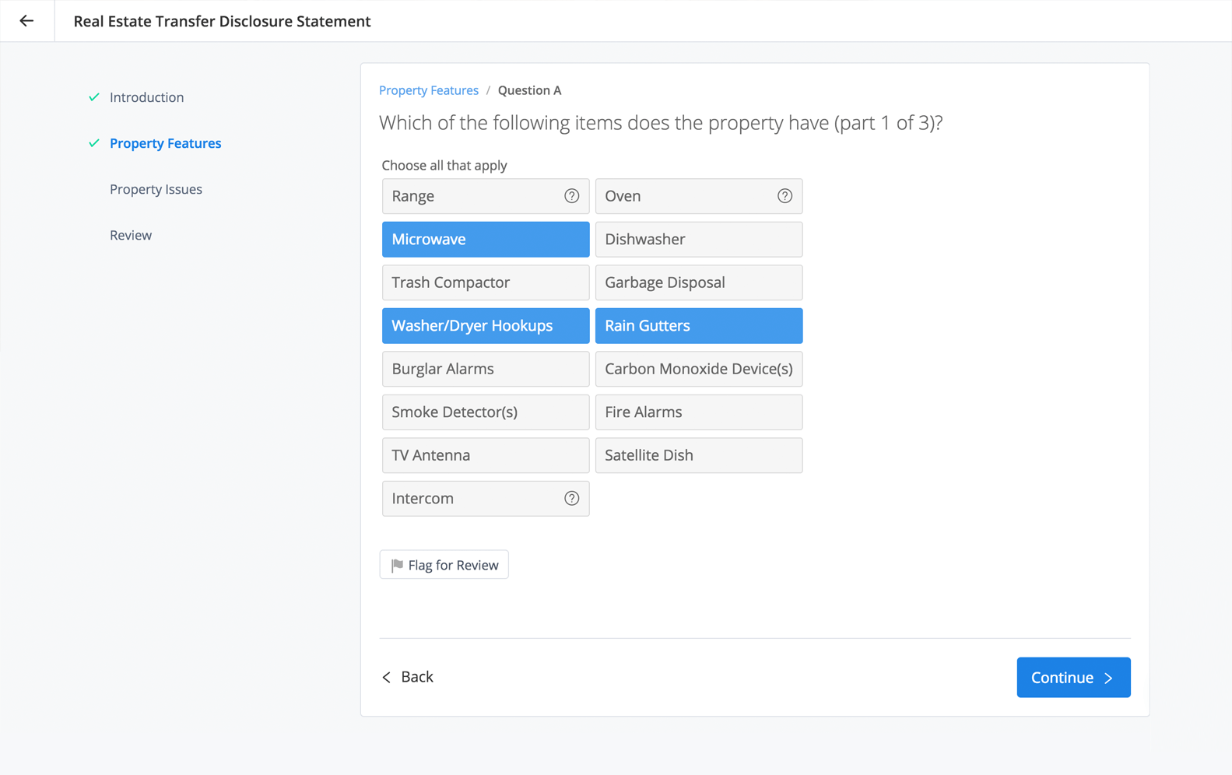Open the Review step in sidebar
This screenshot has width=1232, height=775.
click(131, 235)
